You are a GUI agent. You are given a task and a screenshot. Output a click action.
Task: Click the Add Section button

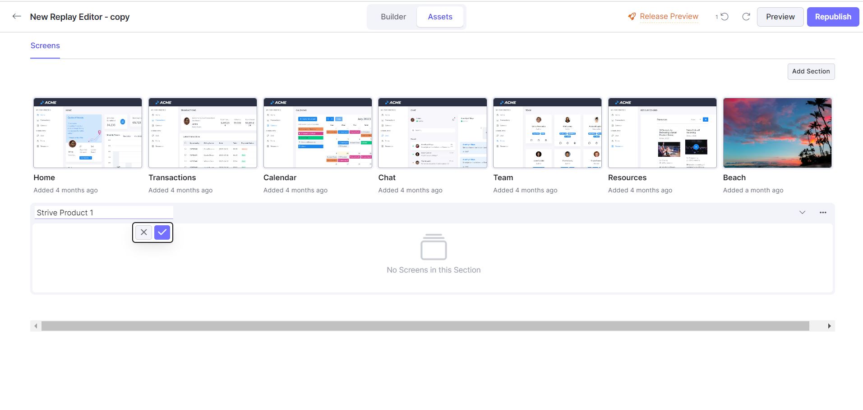[x=811, y=71]
